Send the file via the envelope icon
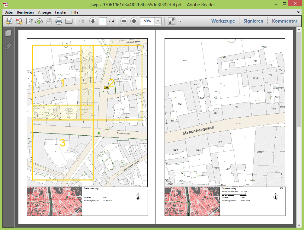The image size is (304, 230). (x=69, y=21)
